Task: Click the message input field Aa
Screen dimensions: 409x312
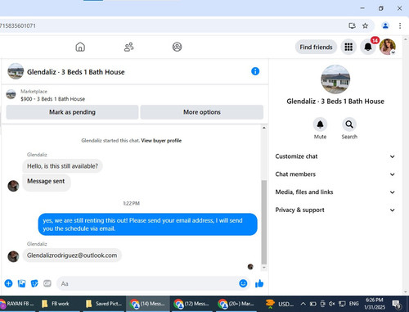Action: click(x=147, y=283)
